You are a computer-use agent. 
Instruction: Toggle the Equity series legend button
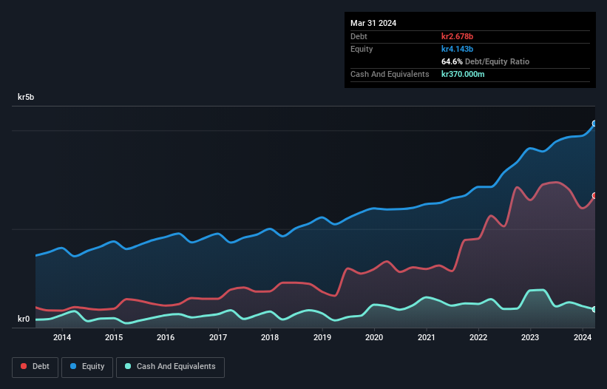point(87,367)
